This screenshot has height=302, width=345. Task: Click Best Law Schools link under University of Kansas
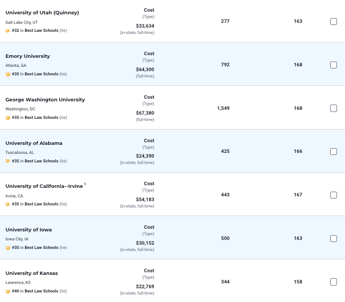(41, 291)
